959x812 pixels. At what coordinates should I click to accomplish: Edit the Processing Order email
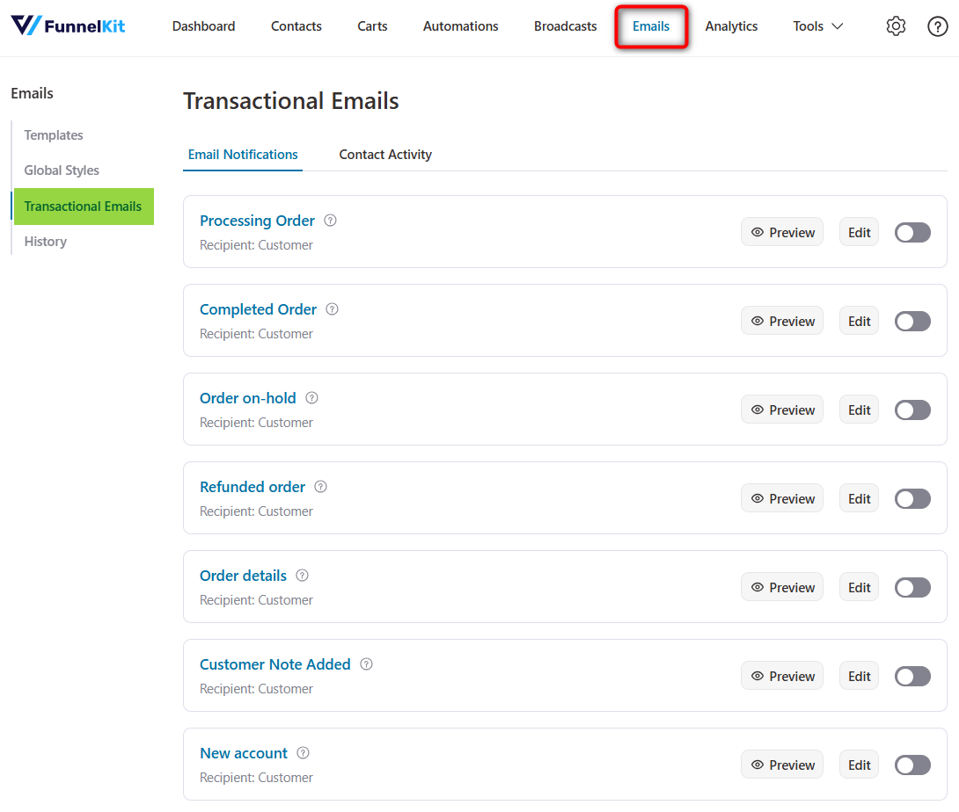click(859, 232)
